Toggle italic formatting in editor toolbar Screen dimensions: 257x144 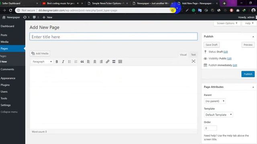pyautogui.click(x=63, y=62)
